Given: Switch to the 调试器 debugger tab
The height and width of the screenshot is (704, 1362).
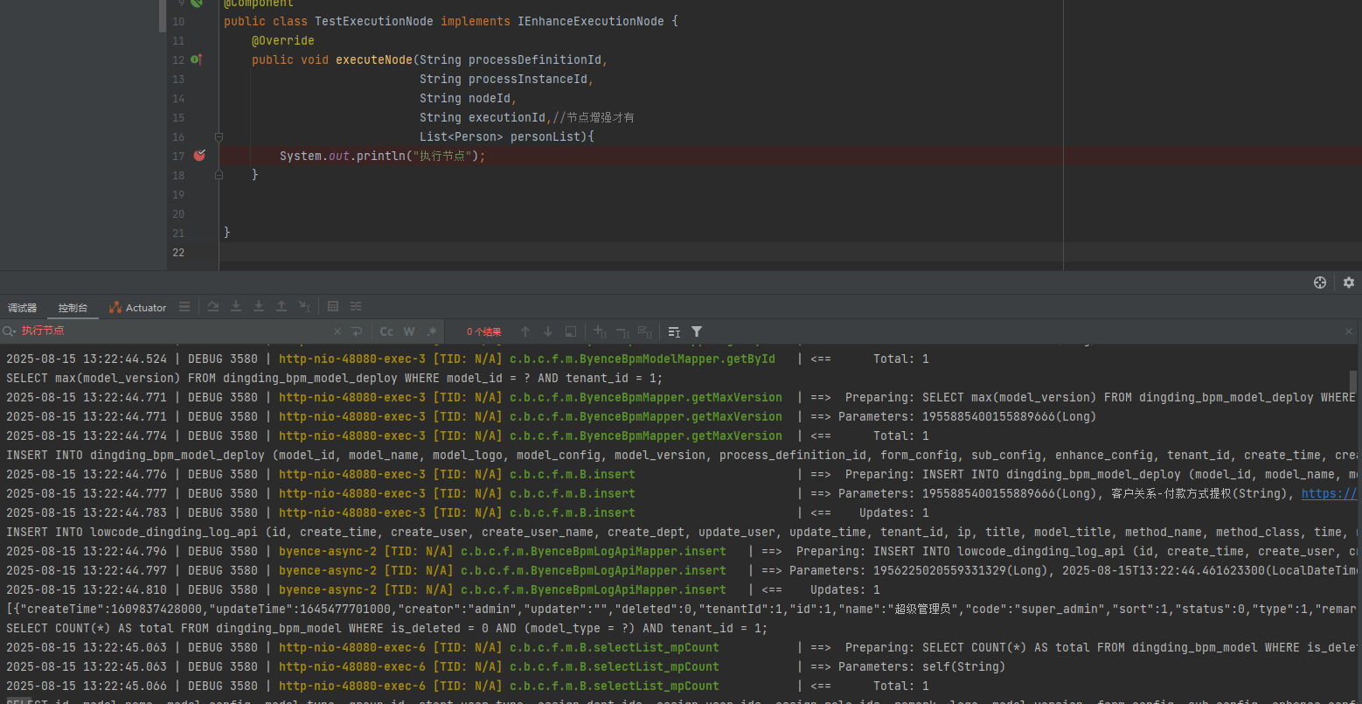Looking at the screenshot, I should point(23,308).
